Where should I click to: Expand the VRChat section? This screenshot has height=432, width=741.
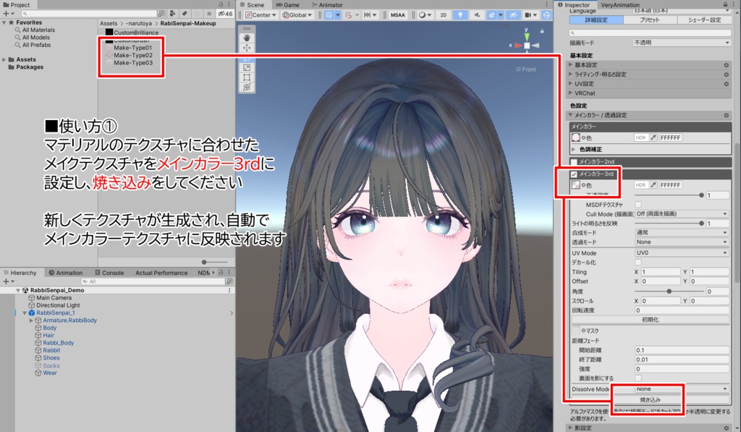[651, 93]
